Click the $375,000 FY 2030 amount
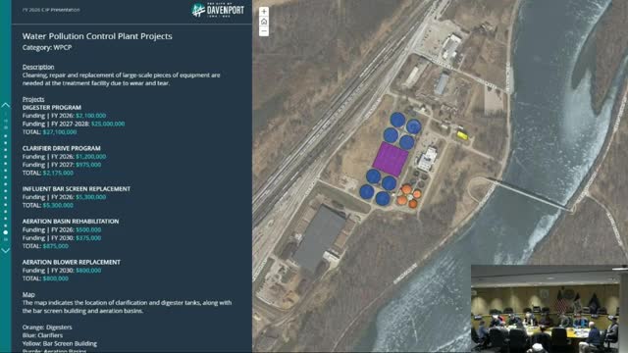This screenshot has width=628, height=353. pyautogui.click(x=88, y=237)
